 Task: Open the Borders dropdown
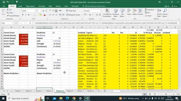click(36, 15)
